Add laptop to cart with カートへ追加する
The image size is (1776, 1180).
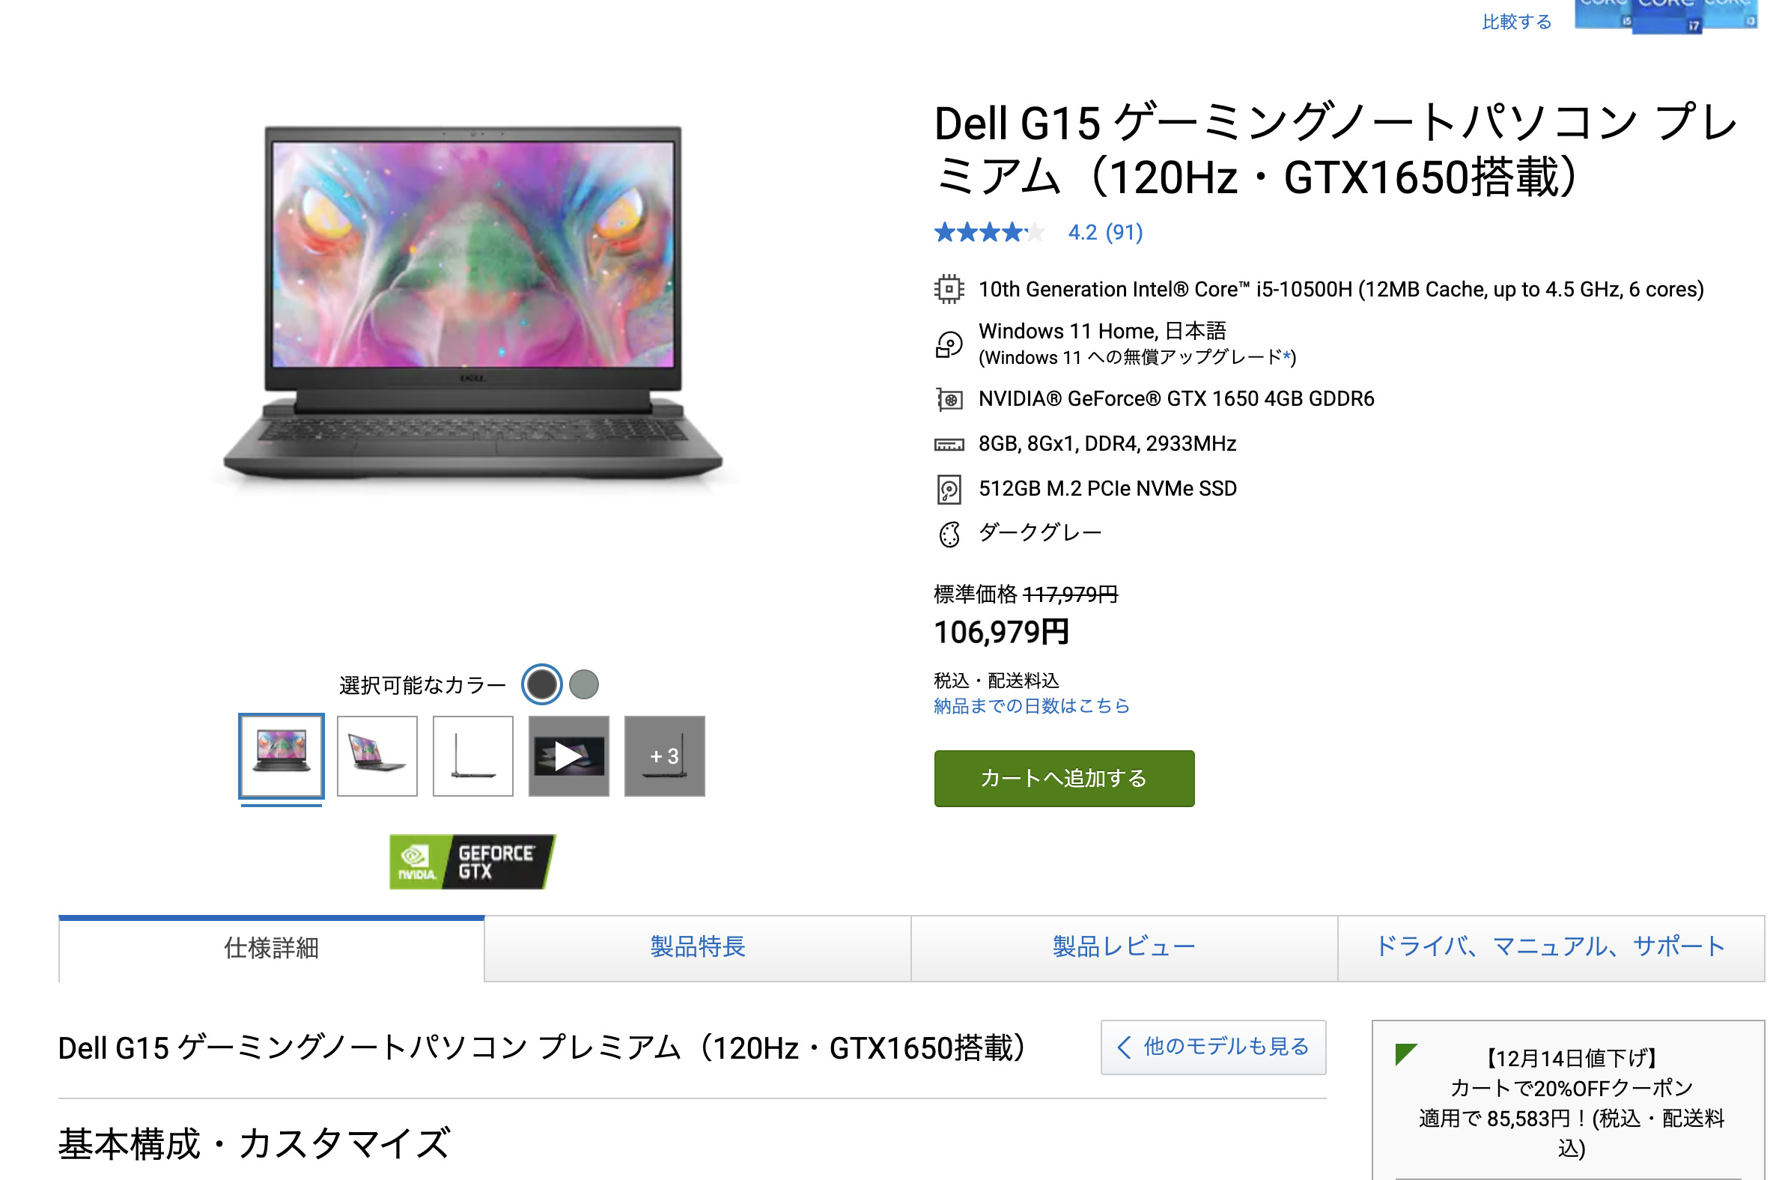[x=1063, y=778]
